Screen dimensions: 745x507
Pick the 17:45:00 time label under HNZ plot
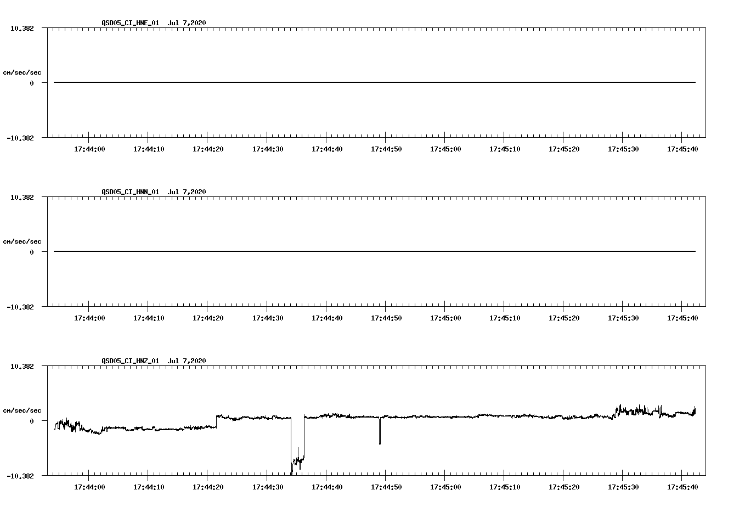point(445,487)
